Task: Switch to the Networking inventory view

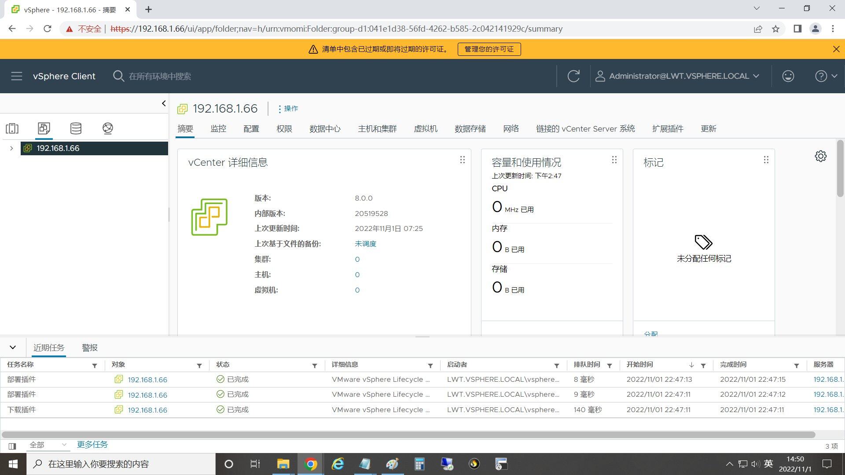Action: point(108,128)
